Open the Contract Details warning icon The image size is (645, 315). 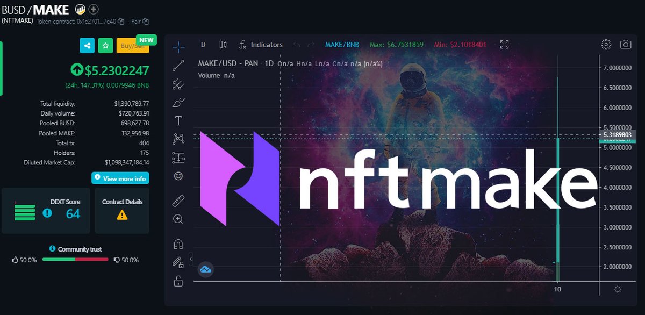coord(122,215)
